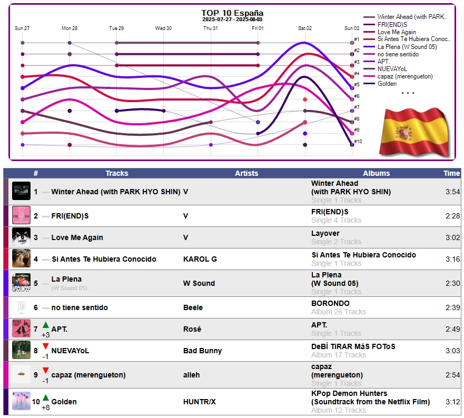Image resolution: width=464 pixels, height=418 pixels.
Task: Open artist Beele
Action: pos(193,307)
